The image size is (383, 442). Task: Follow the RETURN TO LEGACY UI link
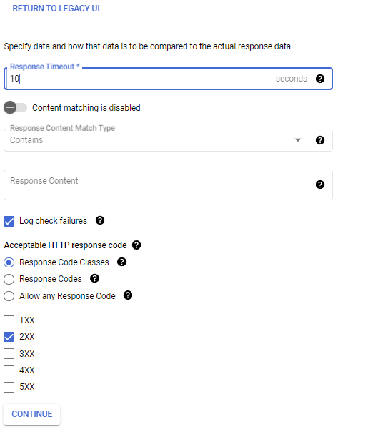point(56,9)
